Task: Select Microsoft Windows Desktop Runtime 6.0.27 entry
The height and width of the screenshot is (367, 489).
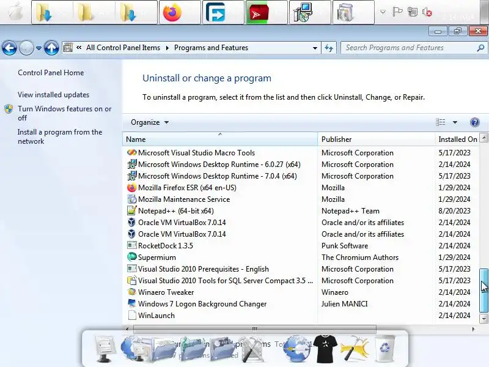Action: click(x=219, y=164)
